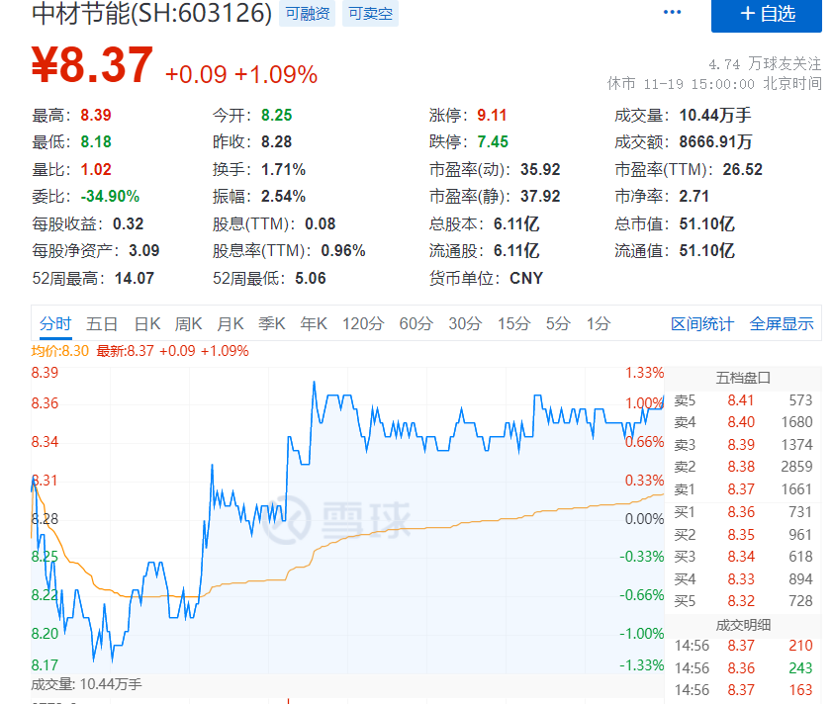Screen dimensions: 833x704
Task: Click the 可融资 tag
Action: coord(307,14)
